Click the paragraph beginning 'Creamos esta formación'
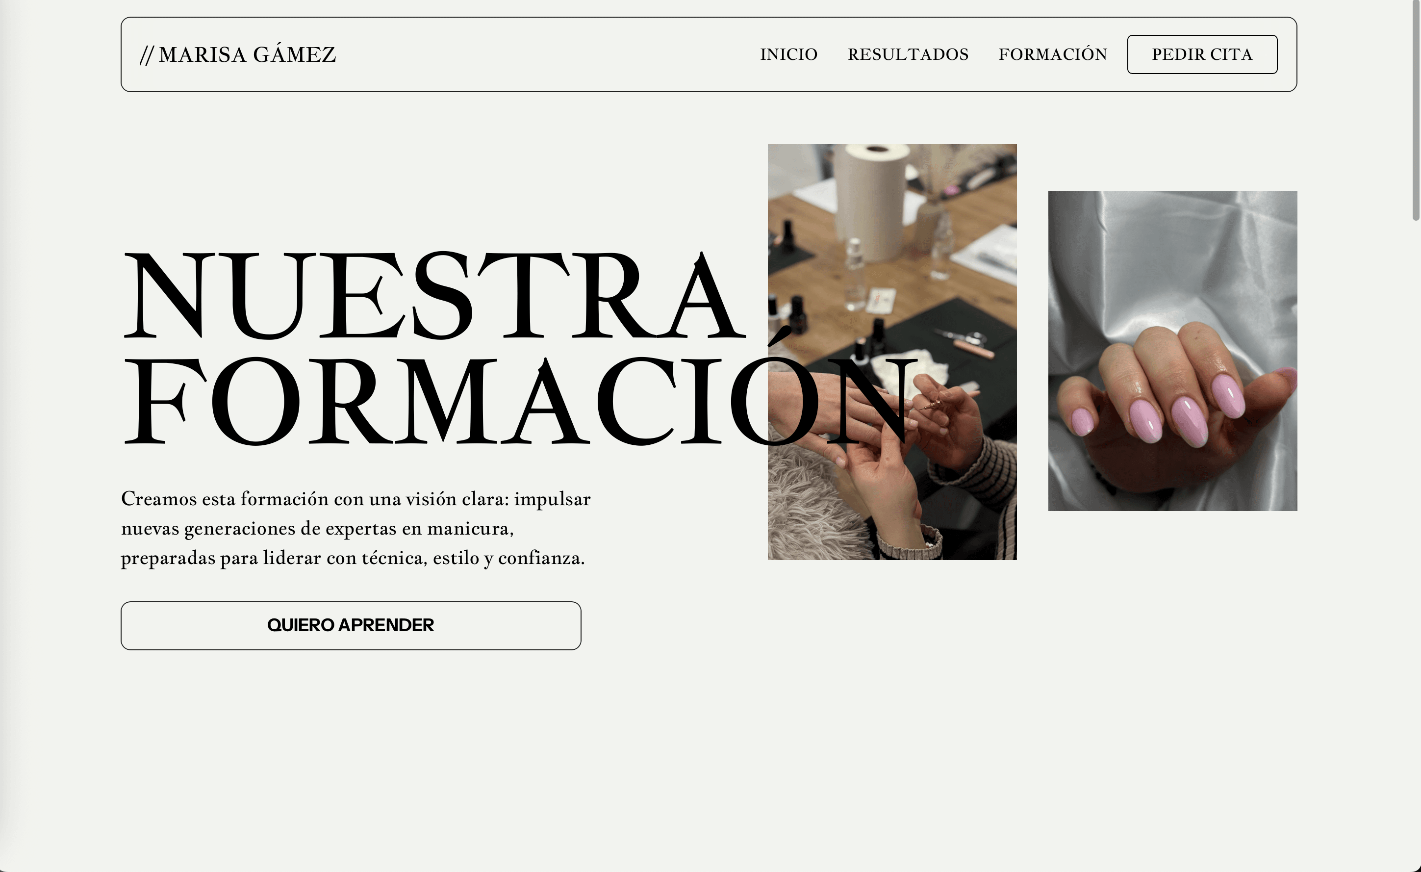This screenshot has height=872, width=1421. [x=356, y=528]
